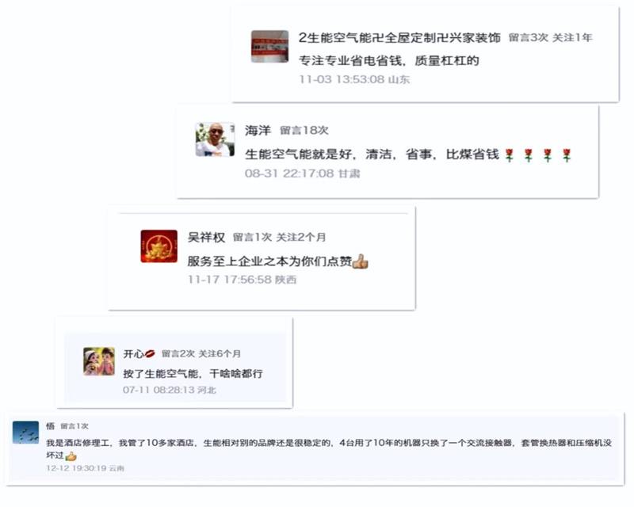
Task: Click username 2生能空气能卍全屋定制卍兴家装饰
Action: pos(399,37)
